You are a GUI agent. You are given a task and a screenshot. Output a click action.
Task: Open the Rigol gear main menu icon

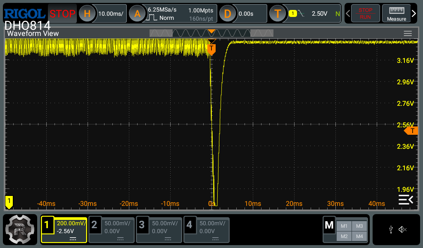coord(20,229)
